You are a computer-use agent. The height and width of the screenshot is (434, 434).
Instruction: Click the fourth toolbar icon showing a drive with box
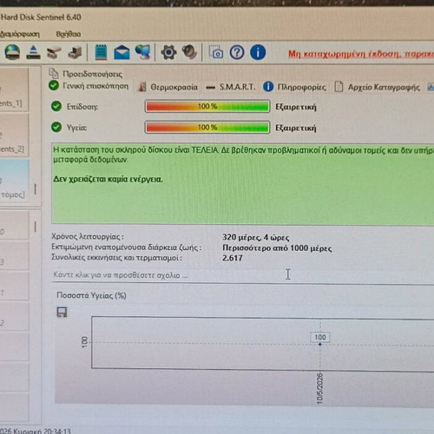(75, 53)
